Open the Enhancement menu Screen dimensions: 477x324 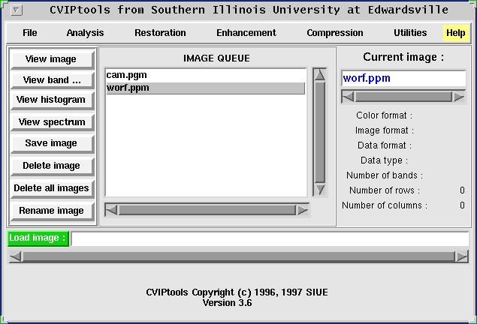pyautogui.click(x=246, y=33)
